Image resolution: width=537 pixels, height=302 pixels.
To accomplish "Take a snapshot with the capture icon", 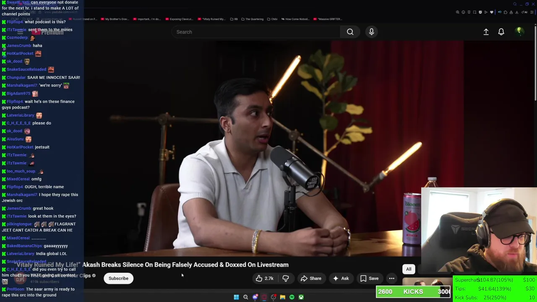I will 474,12.
